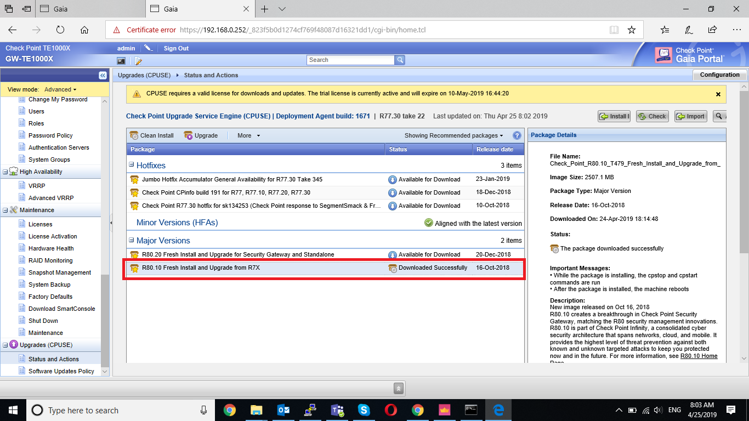Open File Explorer from the taskbar
749x421 pixels.
pos(257,410)
